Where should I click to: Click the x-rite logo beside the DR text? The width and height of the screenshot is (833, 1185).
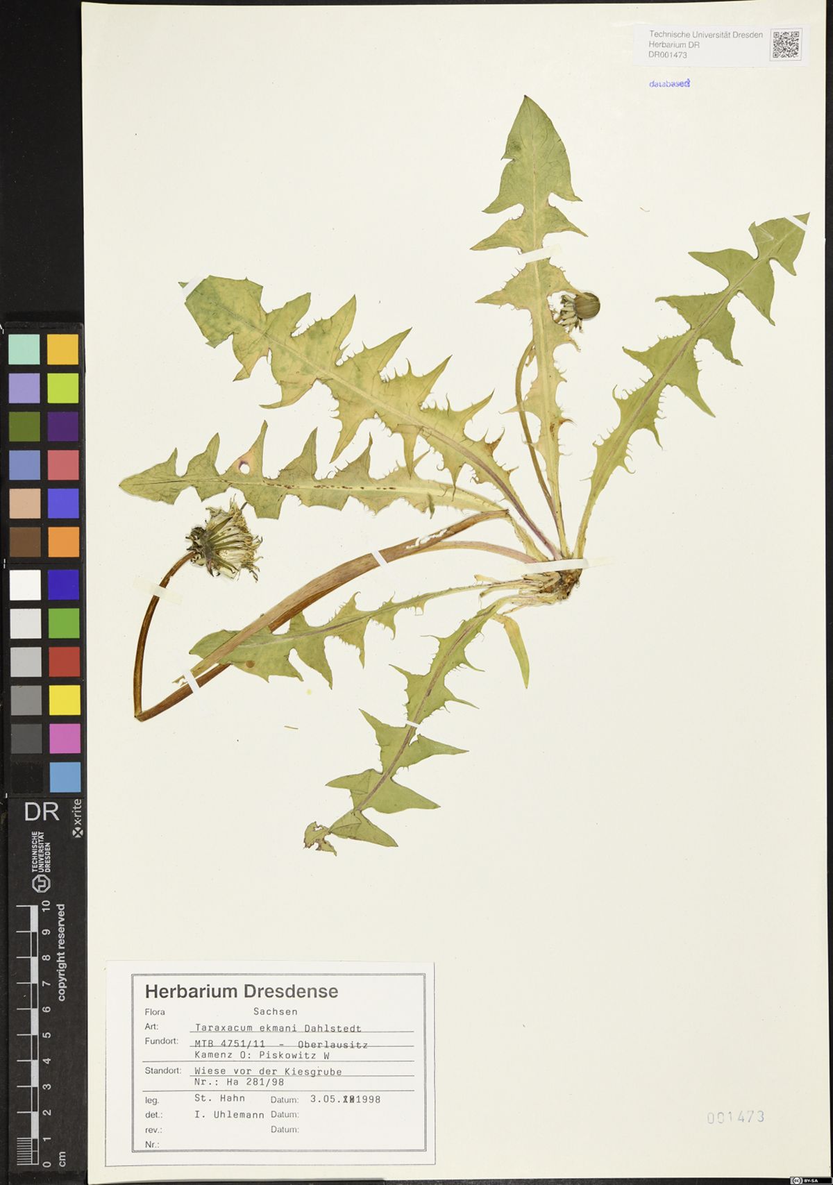click(77, 819)
